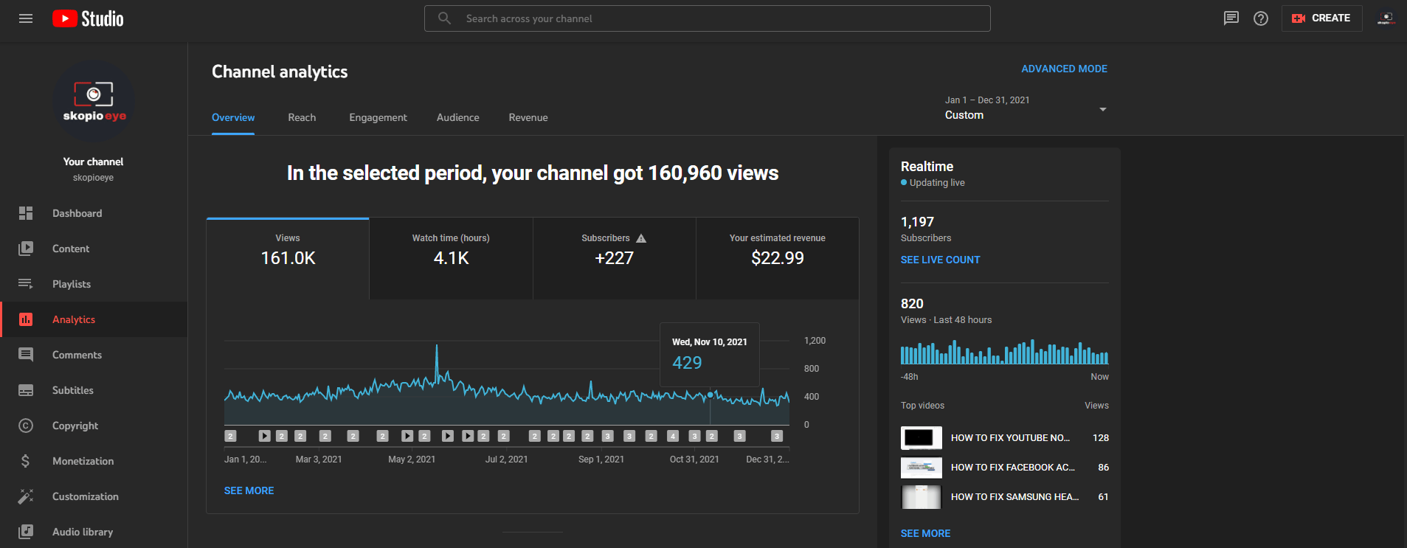Image resolution: width=1407 pixels, height=548 pixels.
Task: Click the ADVANCED MODE link
Action: pyautogui.click(x=1064, y=69)
